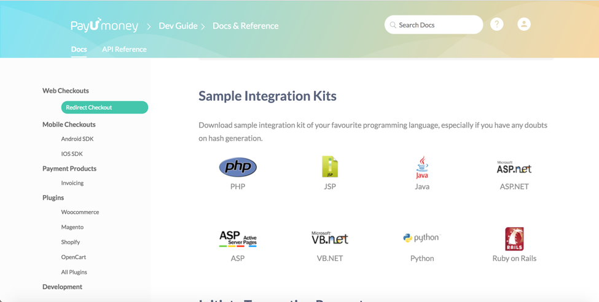Viewport: 599px width, 302px height.
Task: Click the Java label text
Action: 422,187
